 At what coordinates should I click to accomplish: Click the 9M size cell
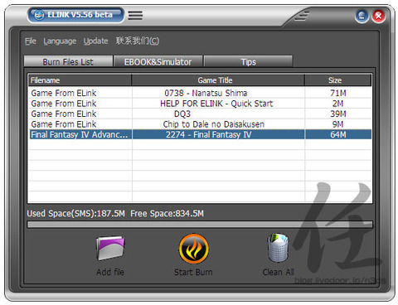(337, 124)
